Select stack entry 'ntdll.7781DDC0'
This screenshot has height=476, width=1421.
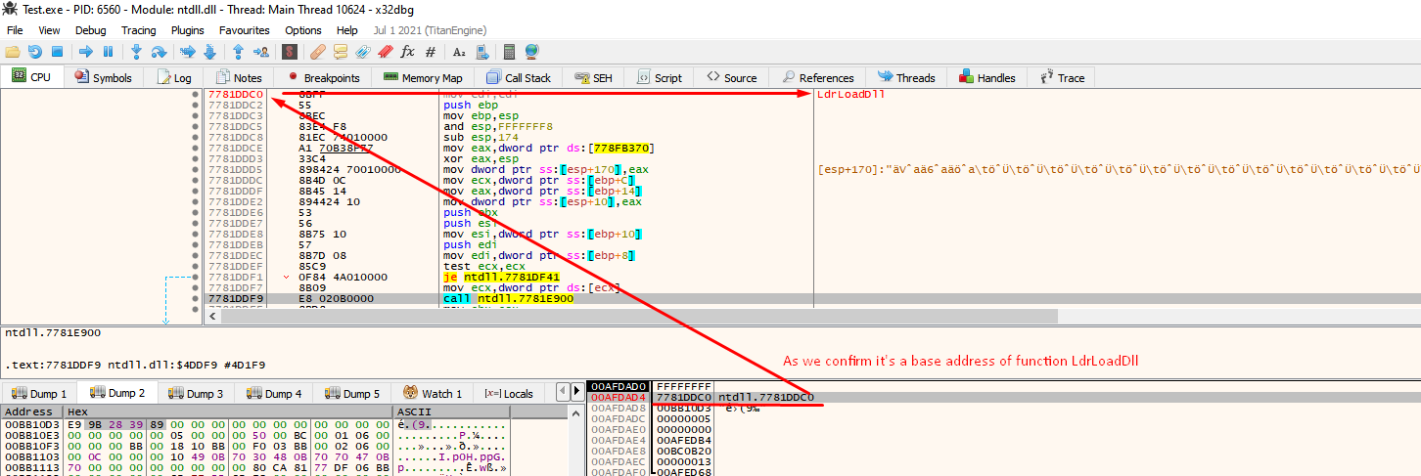[x=765, y=397]
